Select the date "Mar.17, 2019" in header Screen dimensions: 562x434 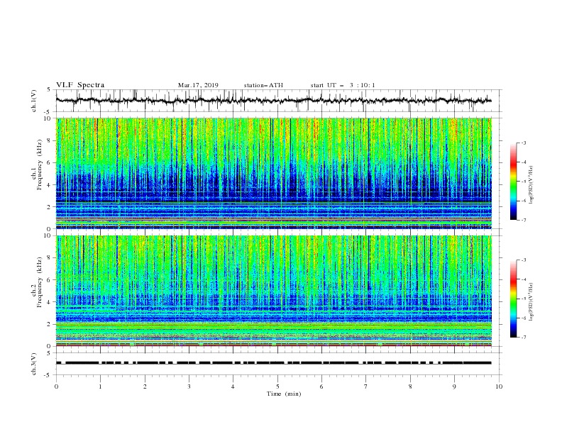click(x=198, y=85)
